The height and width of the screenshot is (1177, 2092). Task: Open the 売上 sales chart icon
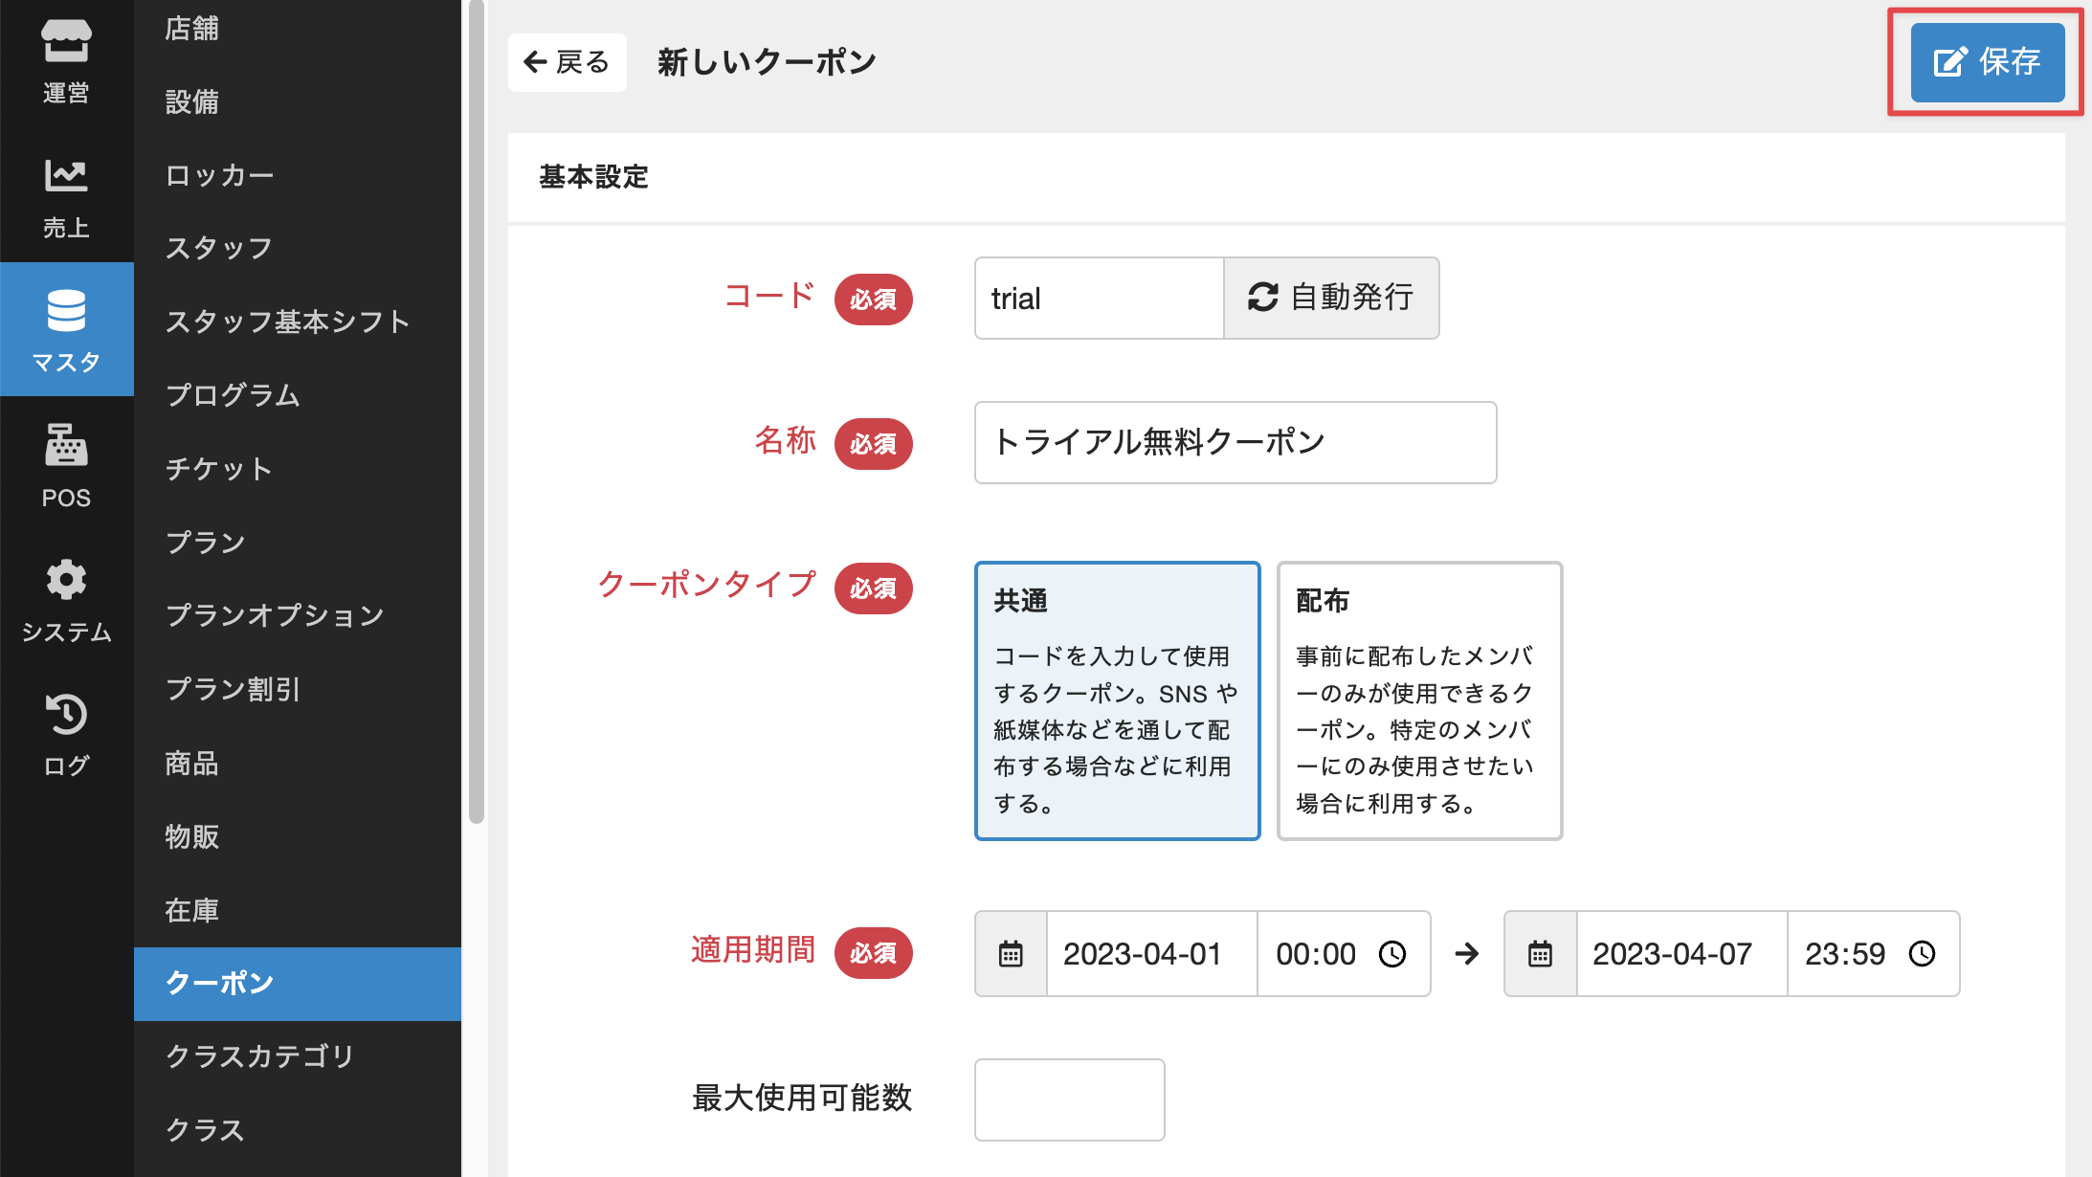[66, 177]
